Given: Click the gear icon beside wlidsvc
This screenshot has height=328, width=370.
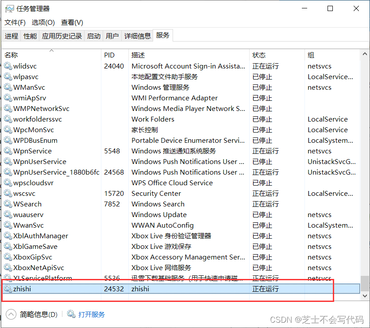Looking at the screenshot, I should coord(8,66).
